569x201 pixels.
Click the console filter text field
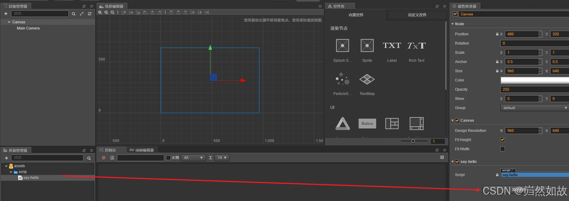140,158
